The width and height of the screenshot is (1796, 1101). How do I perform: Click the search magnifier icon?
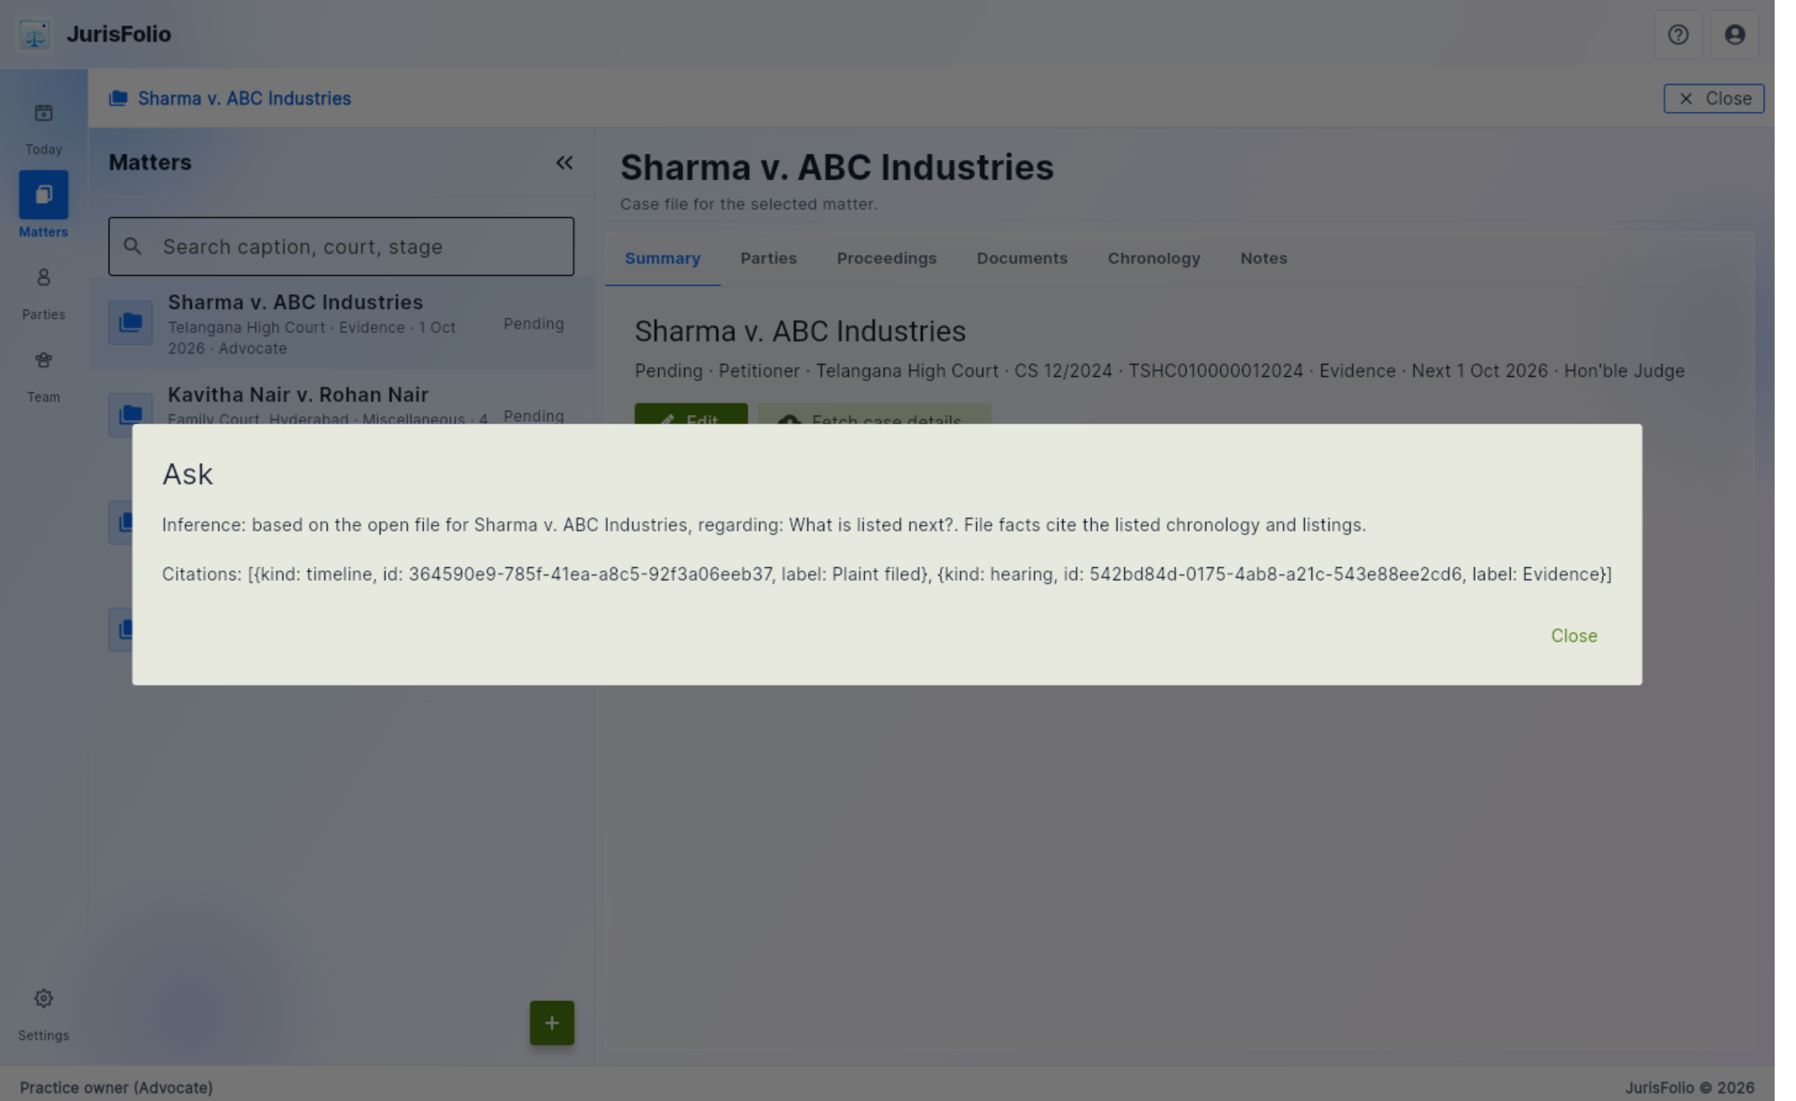click(x=132, y=246)
